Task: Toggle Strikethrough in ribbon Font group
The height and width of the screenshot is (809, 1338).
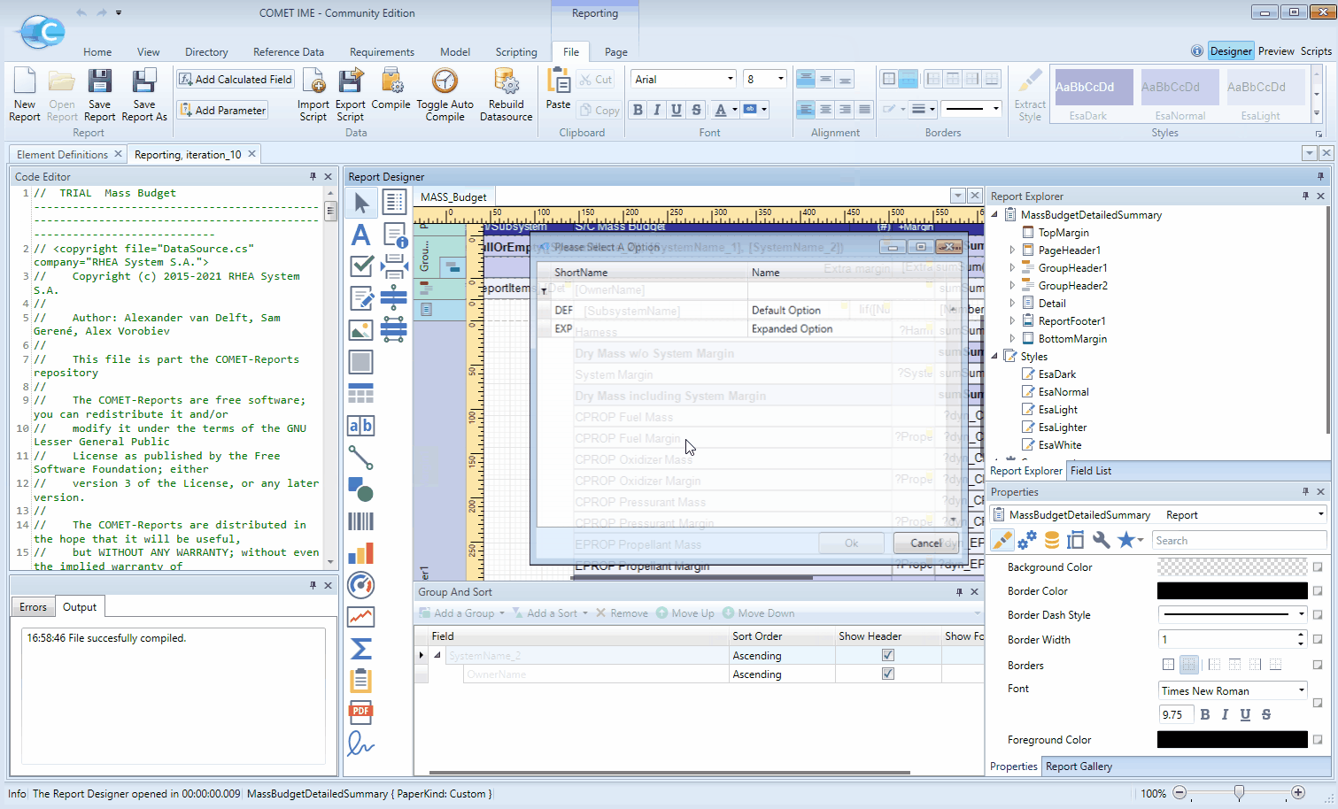Action: [x=696, y=110]
